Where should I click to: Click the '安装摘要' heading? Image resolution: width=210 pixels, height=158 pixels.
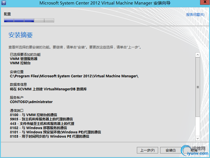click(21, 35)
